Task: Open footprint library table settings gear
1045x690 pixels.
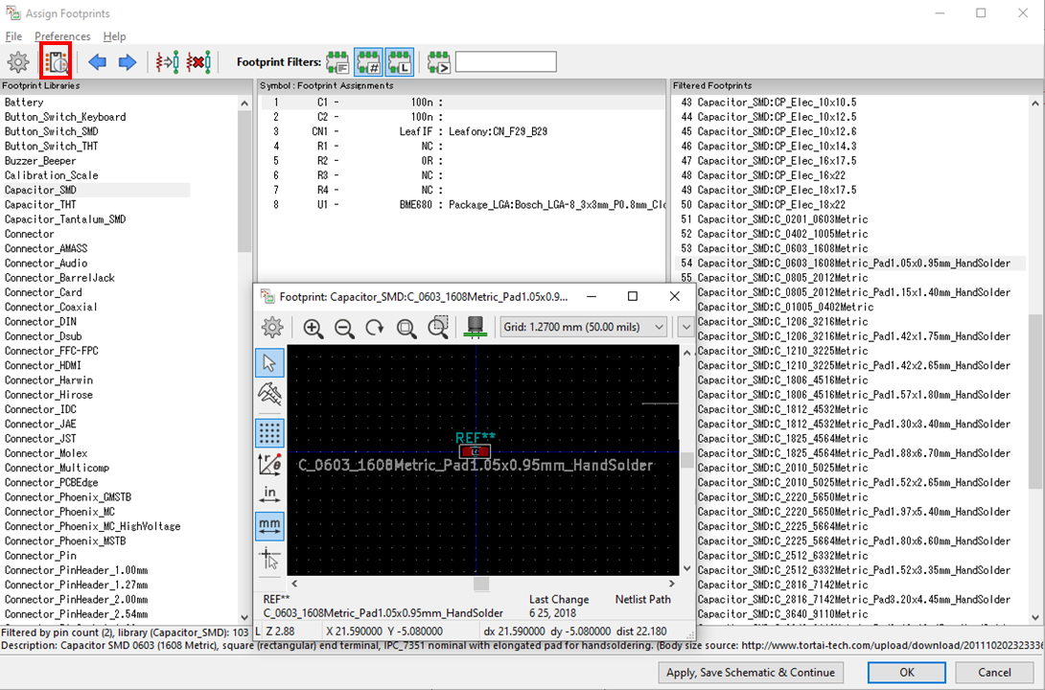Action: coord(18,62)
